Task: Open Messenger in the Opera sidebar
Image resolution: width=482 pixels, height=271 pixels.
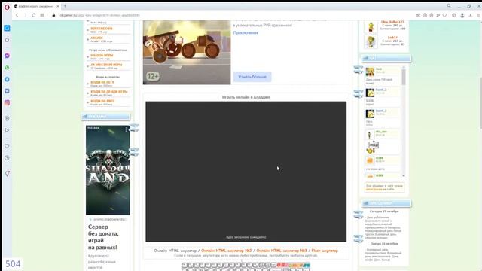Action: click(7, 56)
